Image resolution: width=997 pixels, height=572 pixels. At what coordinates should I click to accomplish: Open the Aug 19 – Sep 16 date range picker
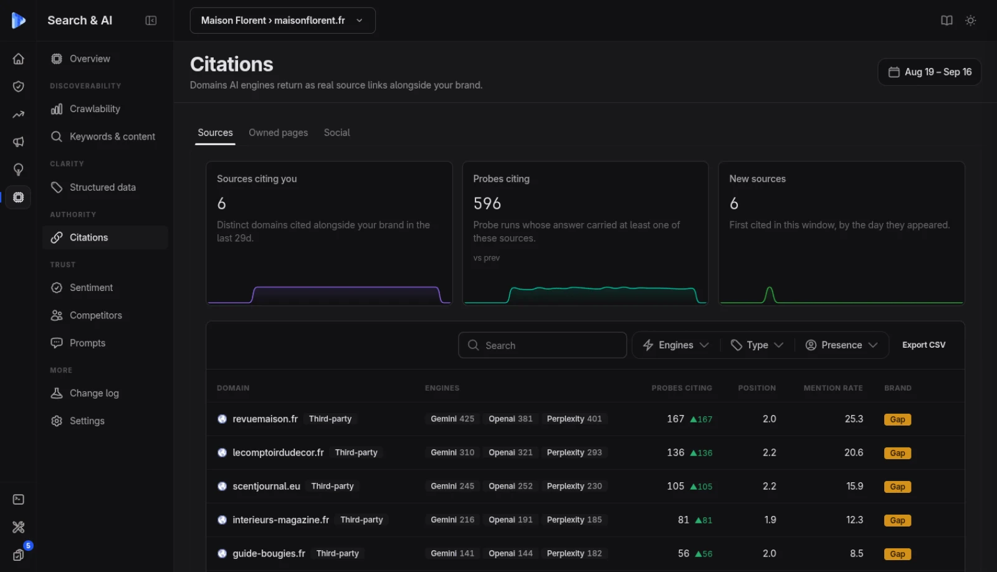tap(929, 72)
